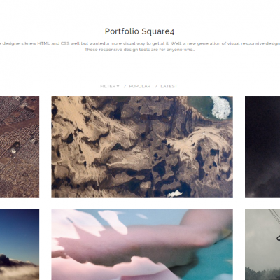Open the suburban aerial neighborhood thumbnail
This screenshot has height=280, width=280.
(x=20, y=147)
